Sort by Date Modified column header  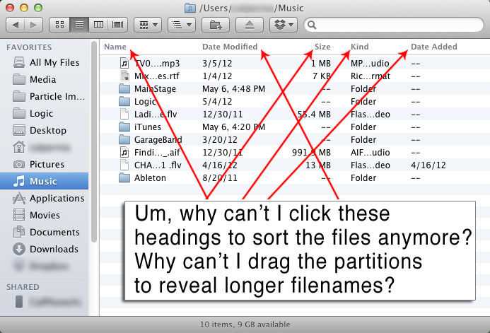click(230, 47)
